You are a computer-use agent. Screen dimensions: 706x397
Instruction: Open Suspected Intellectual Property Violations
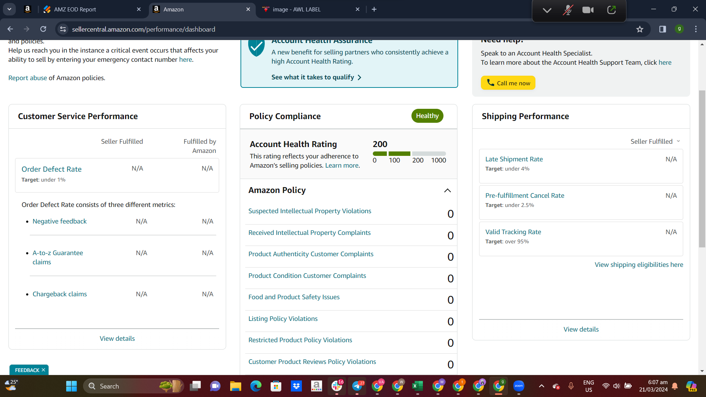point(310,211)
